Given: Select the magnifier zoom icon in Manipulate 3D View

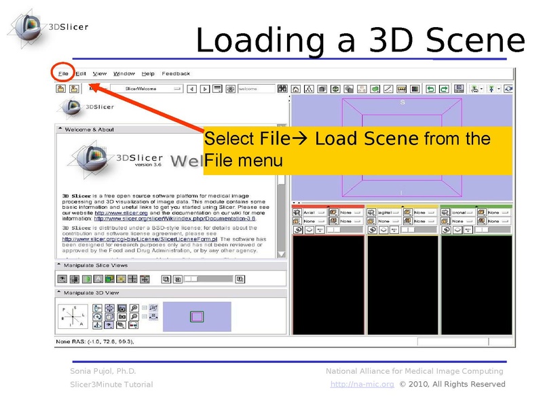Looking at the screenshot, I should [x=133, y=307].
